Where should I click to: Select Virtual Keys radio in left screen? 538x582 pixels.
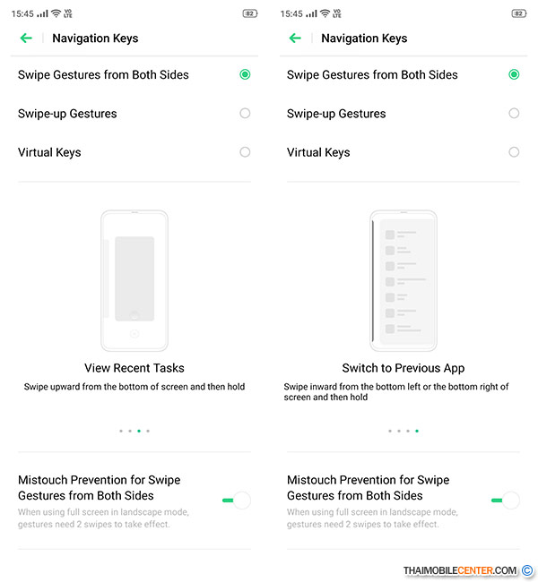pos(245,152)
